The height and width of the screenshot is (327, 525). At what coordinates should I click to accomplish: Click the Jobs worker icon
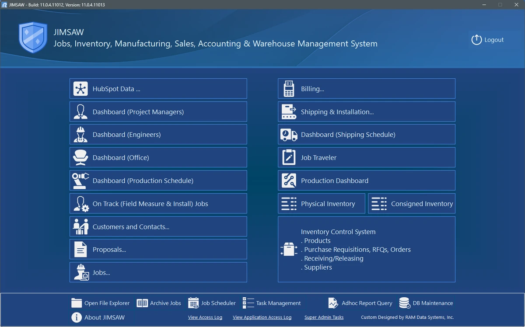click(80, 272)
